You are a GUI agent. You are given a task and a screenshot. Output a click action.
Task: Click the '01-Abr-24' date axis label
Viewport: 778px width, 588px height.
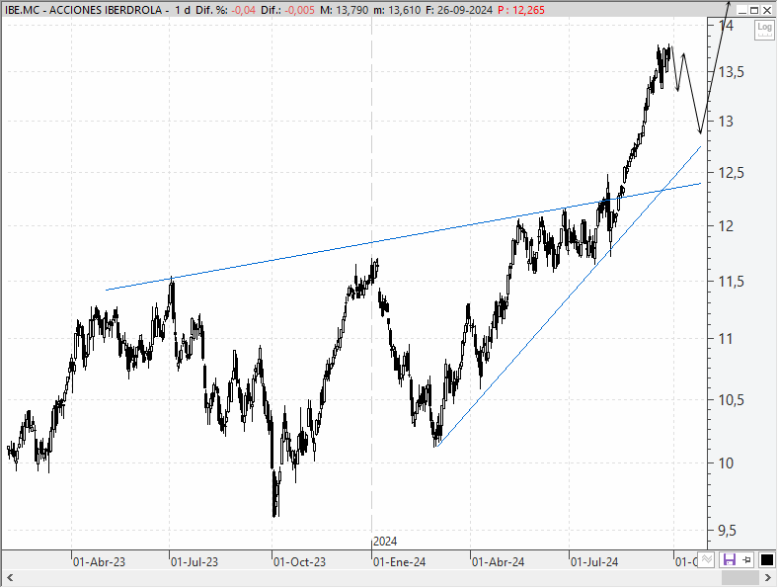499,562
